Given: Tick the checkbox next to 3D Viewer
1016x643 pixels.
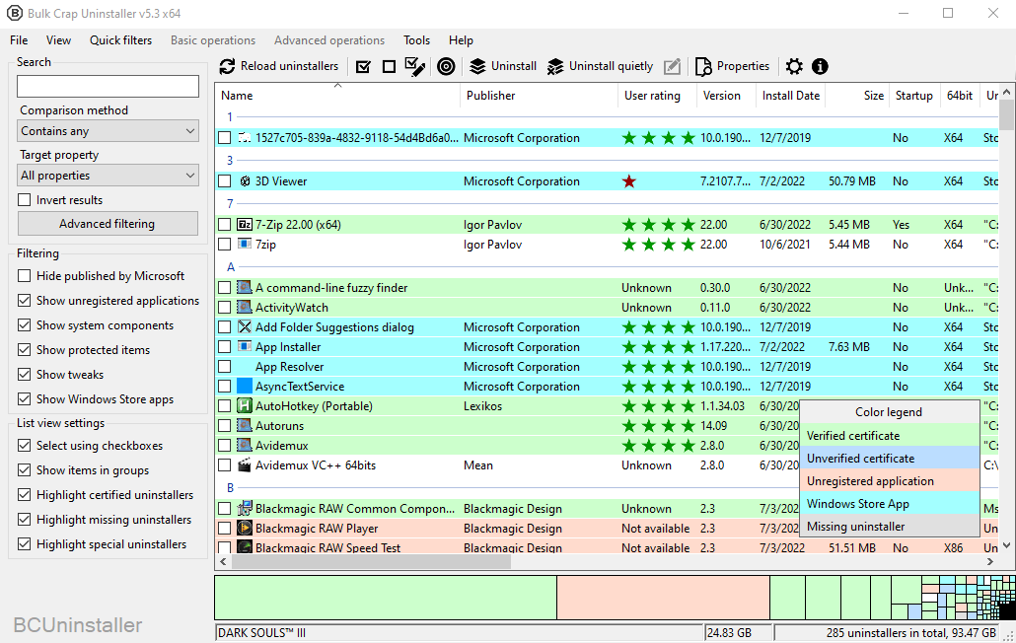Looking at the screenshot, I should [x=225, y=181].
